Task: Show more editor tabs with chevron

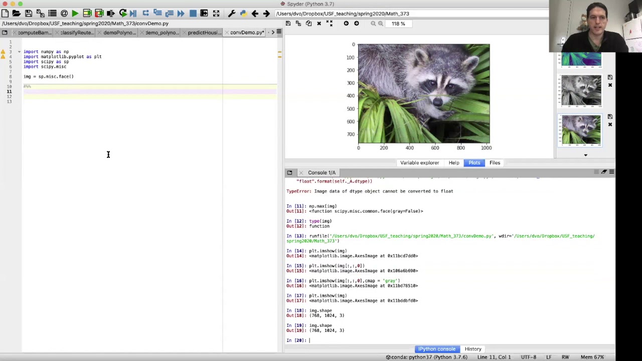Action: (272, 33)
